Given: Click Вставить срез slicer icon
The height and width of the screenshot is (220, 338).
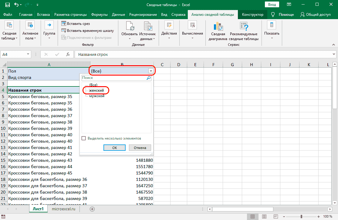Looking at the screenshot, I should pyautogui.click(x=64, y=24).
